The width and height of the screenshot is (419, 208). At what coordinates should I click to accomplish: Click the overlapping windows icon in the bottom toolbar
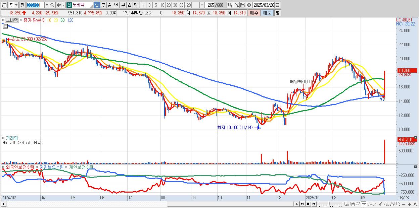coord(353,204)
